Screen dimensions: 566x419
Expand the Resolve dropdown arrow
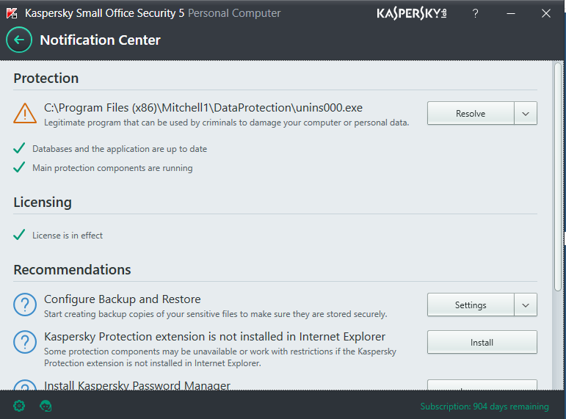tap(526, 113)
